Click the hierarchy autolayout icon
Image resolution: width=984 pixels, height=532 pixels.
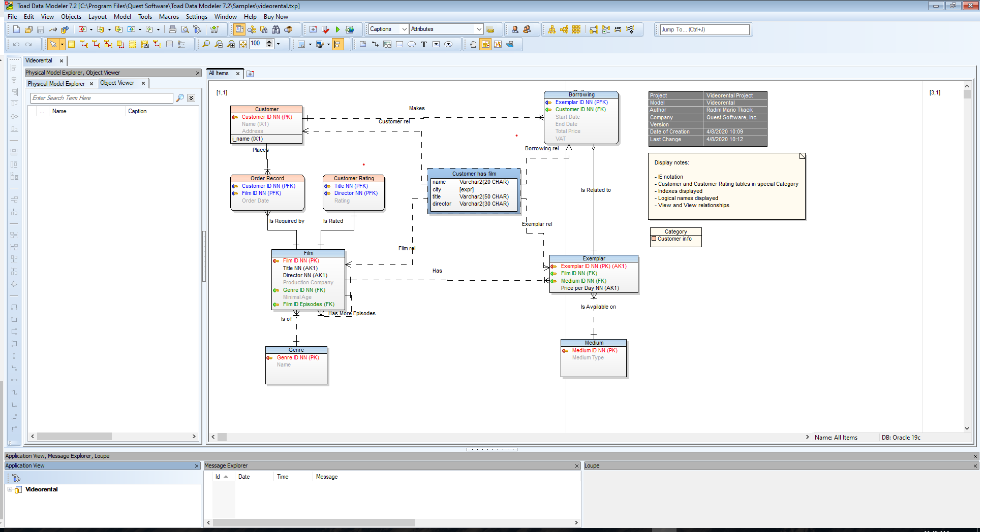tap(552, 29)
